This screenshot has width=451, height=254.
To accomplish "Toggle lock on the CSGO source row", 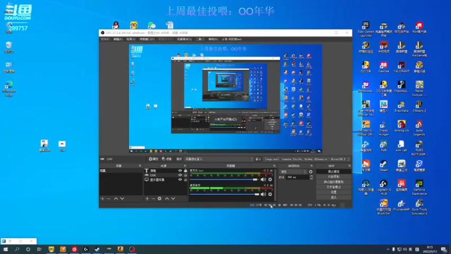I will tap(185, 175).
